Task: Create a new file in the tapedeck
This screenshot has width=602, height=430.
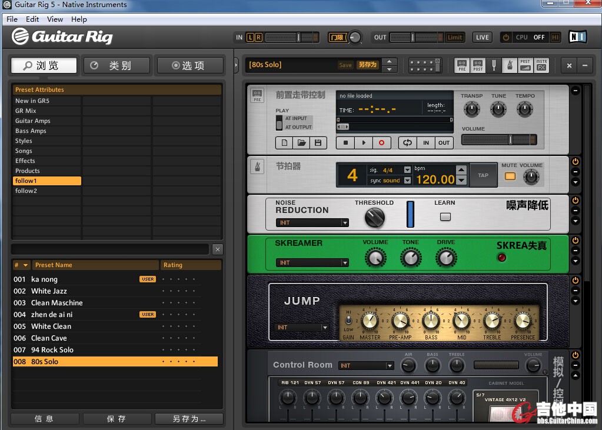Action: click(x=284, y=143)
